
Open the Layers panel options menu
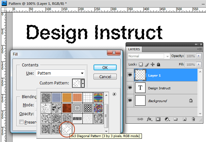[199, 49]
